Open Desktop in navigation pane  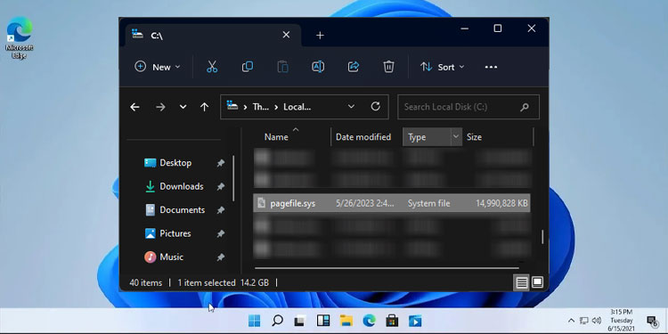point(175,163)
